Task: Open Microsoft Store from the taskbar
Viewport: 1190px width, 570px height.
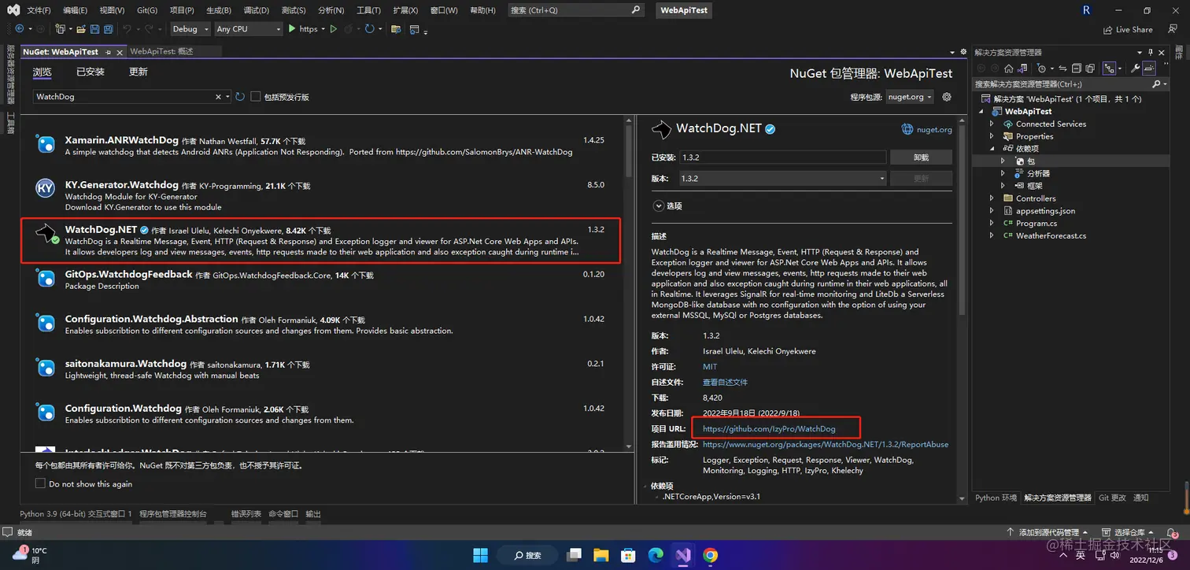Action: click(x=628, y=555)
